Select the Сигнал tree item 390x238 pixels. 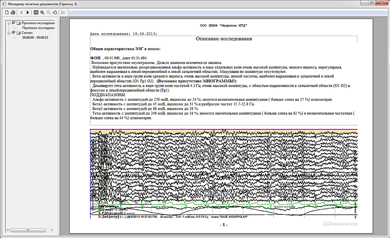pyautogui.click(x=27, y=33)
